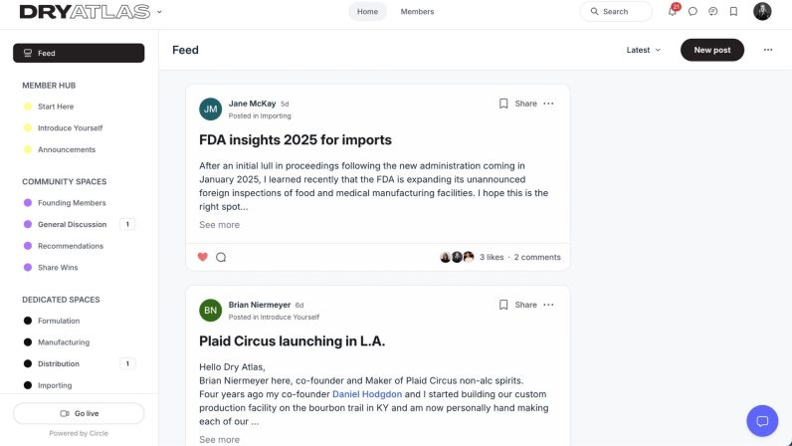Open the notifications bell icon
792x446 pixels.
(673, 11)
